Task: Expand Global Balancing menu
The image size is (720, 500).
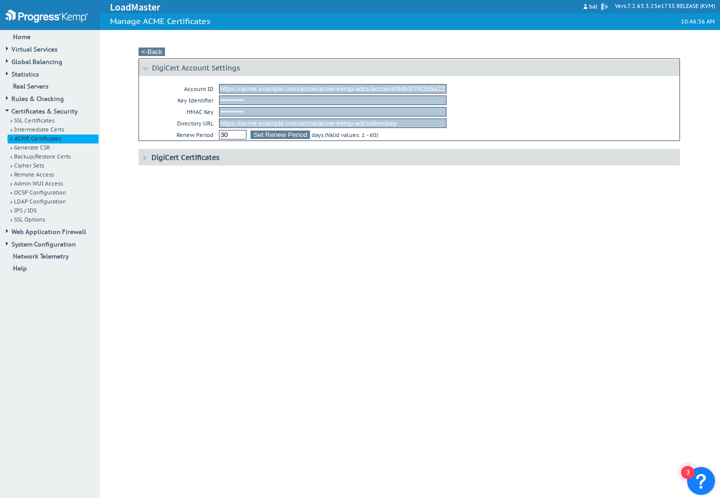Action: 36,62
